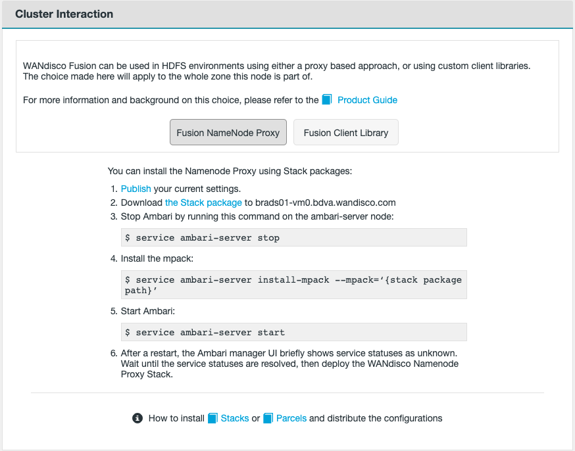Select the Fusion NameNode Proxy option
Viewport: 575px width, 451px height.
click(228, 133)
